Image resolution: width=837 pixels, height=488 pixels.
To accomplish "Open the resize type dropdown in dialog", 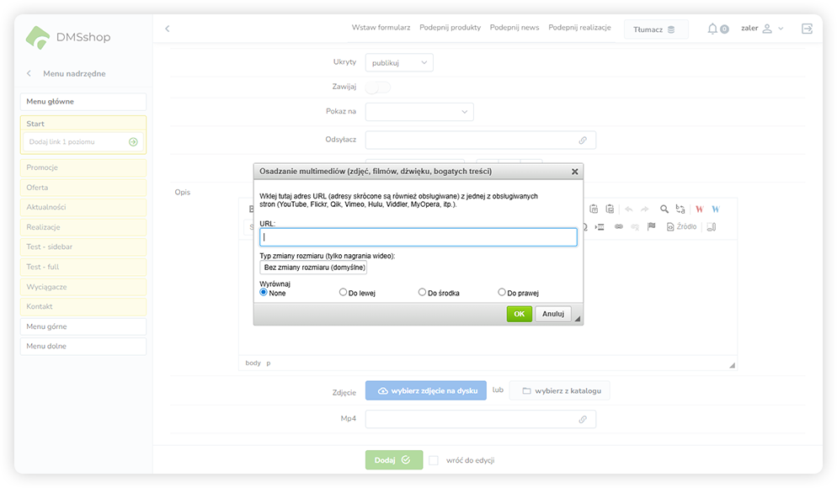I will point(313,268).
